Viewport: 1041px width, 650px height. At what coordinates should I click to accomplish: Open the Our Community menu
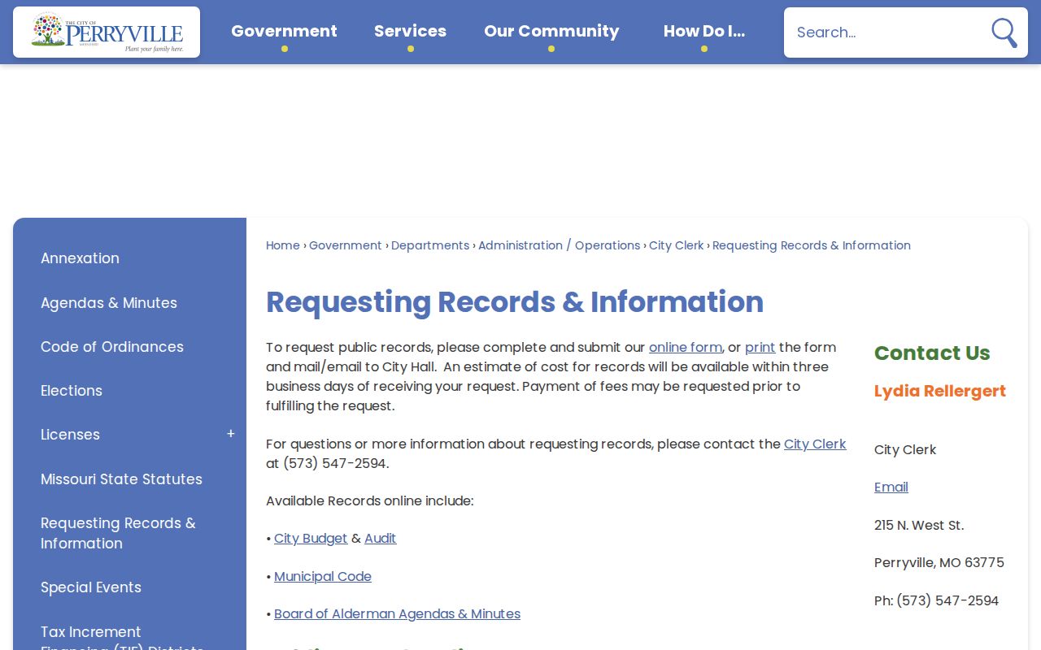click(x=551, y=32)
